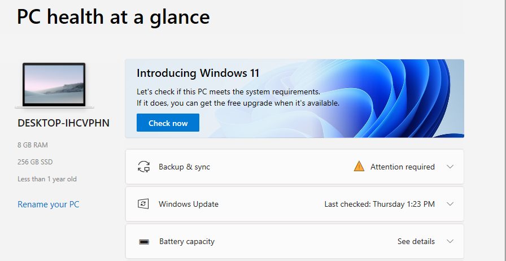Click the DESKTOP-IHCVPHN device name
506x261 pixels.
tap(64, 123)
